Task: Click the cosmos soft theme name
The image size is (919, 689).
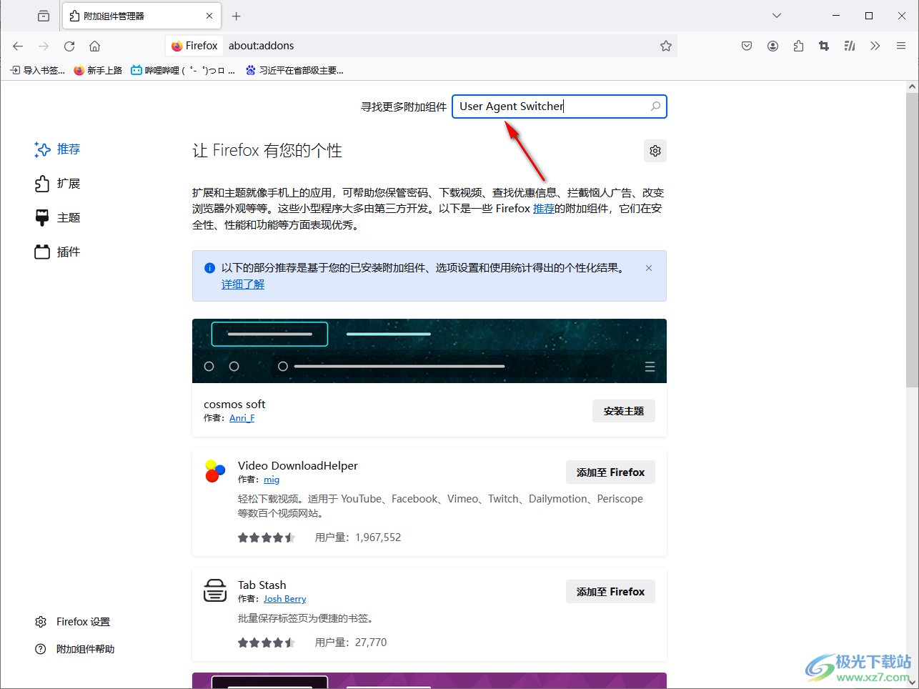Action: [x=234, y=405]
